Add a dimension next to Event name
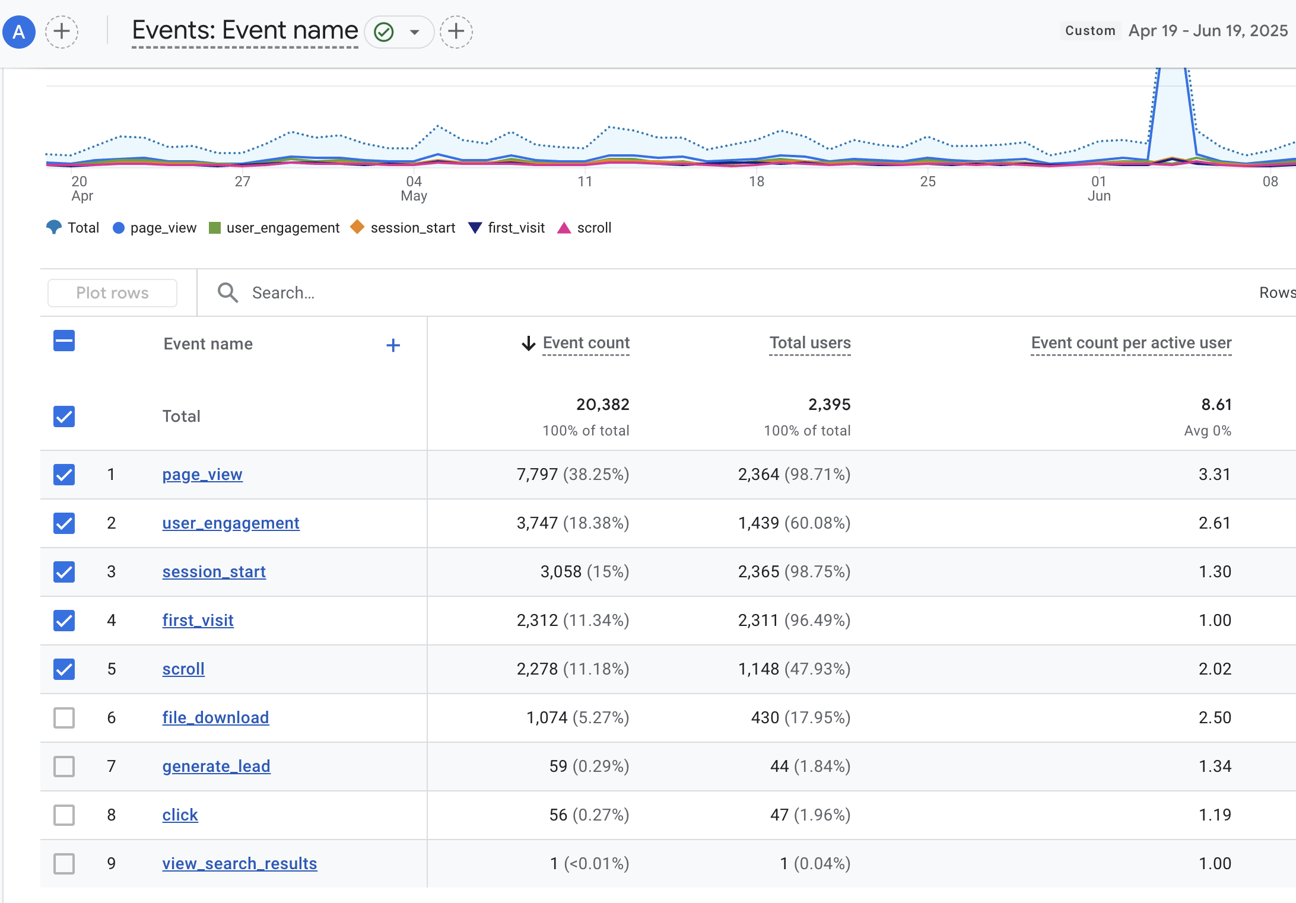The height and width of the screenshot is (903, 1296). (393, 345)
